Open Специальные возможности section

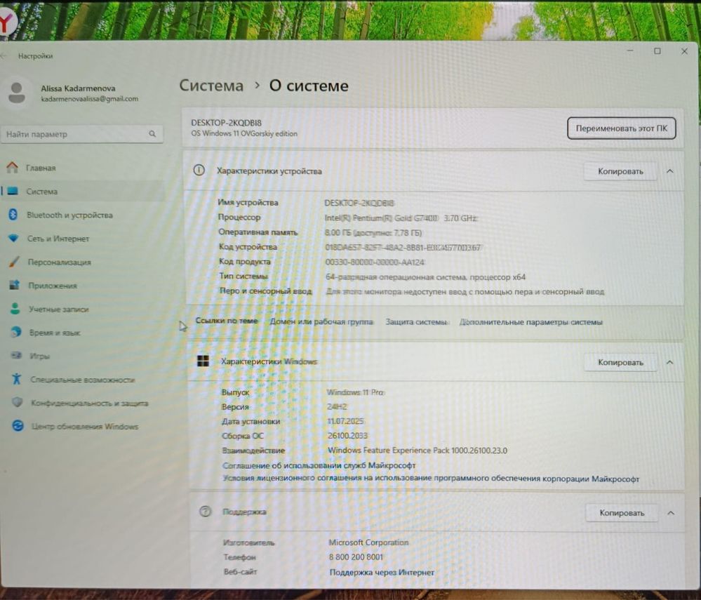point(82,380)
